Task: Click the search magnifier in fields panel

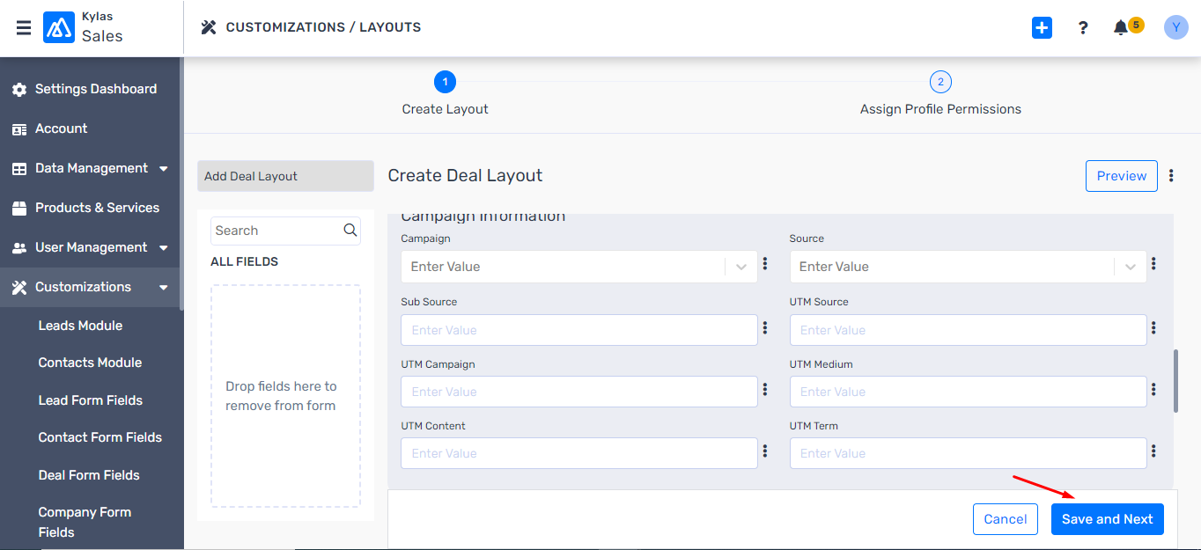Action: coord(350,231)
